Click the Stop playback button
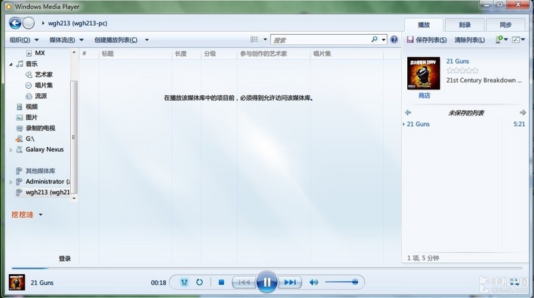This screenshot has height=298, width=534. coord(221,283)
